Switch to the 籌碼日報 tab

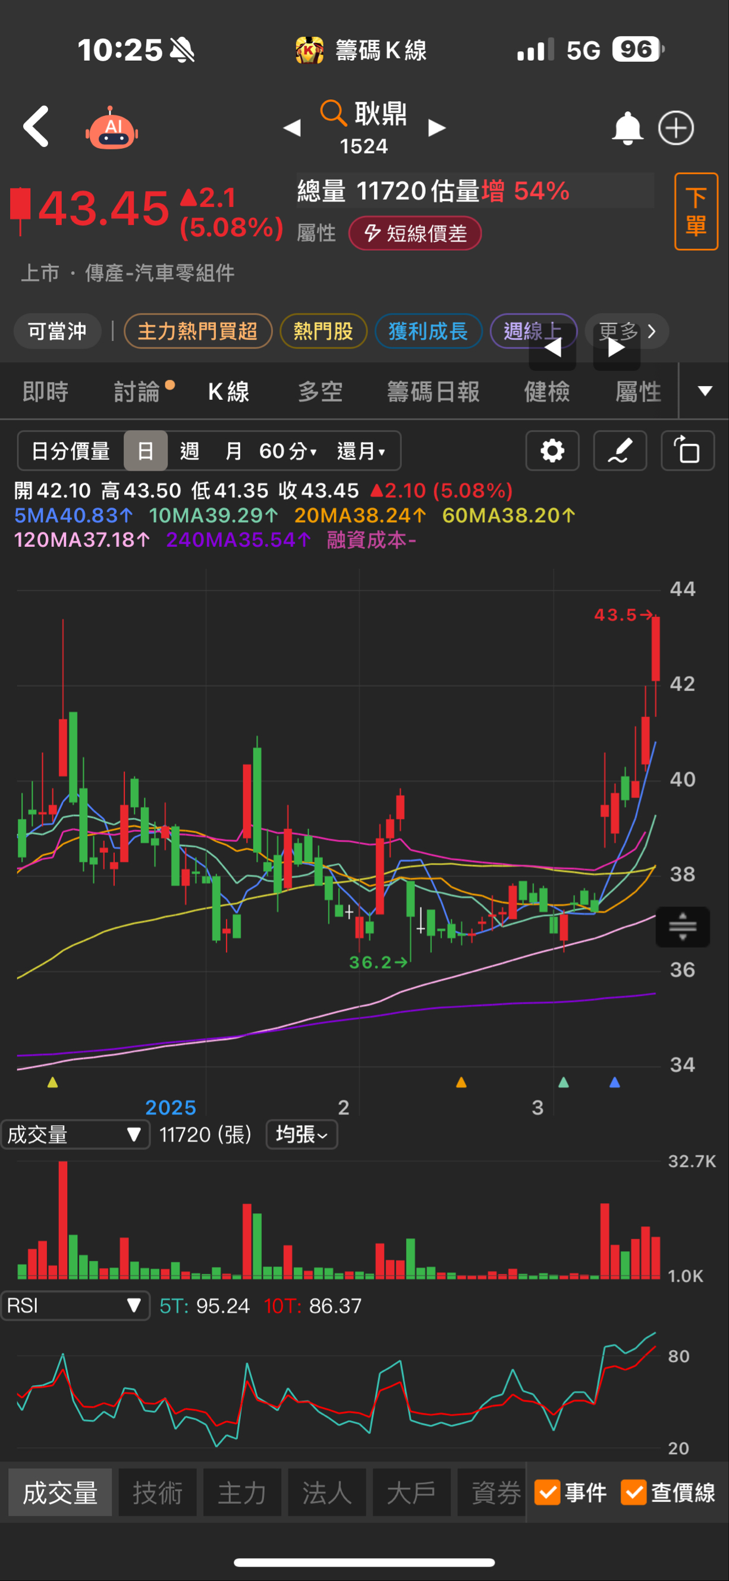point(433,392)
